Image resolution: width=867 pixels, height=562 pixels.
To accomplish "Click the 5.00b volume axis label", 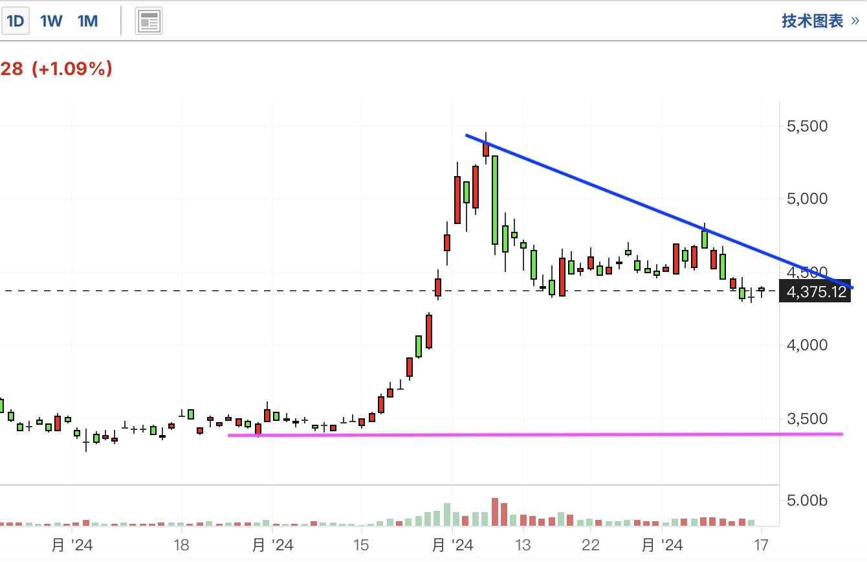I will click(807, 500).
